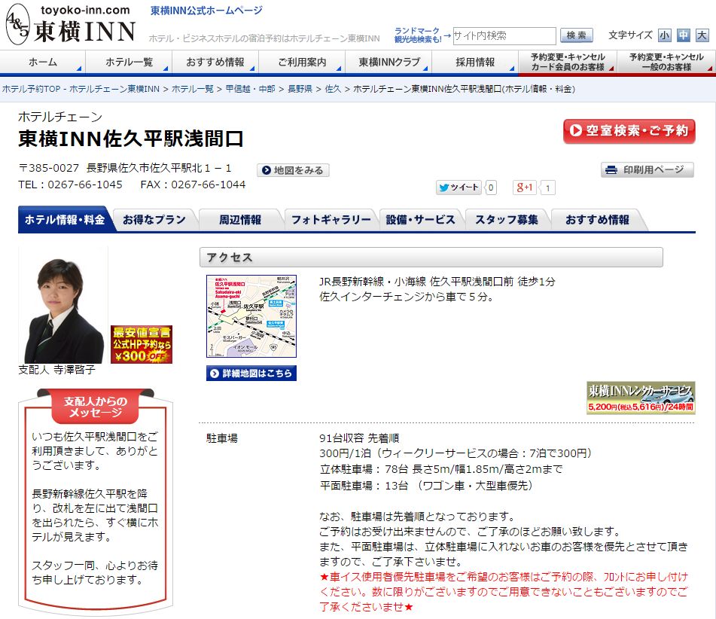Click the Toyoko INN logo
The width and height of the screenshot is (716, 619).
click(71, 25)
